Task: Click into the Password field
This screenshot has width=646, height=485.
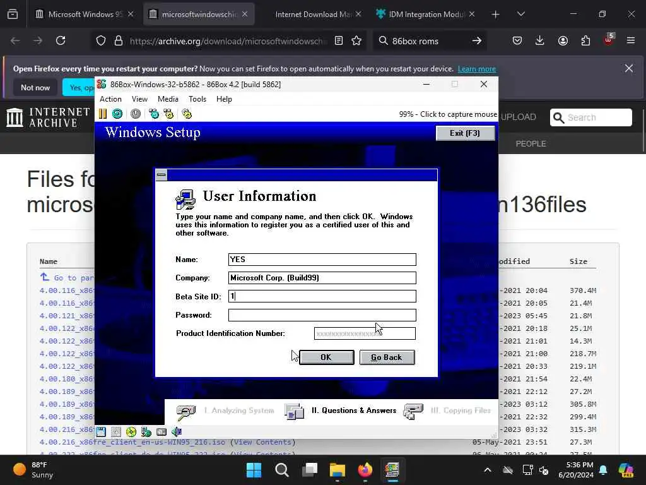Action: coord(322,315)
